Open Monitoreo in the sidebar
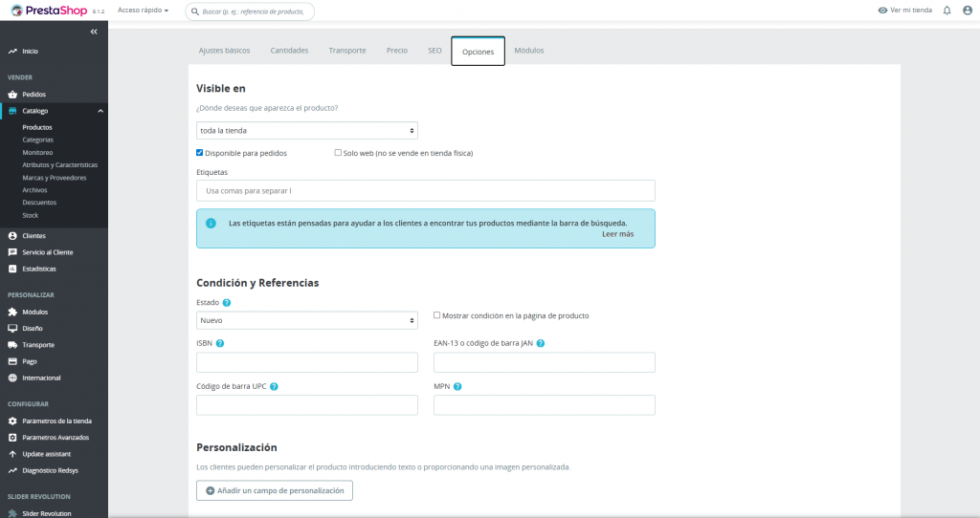Screen dimensions: 980x518 [37, 153]
